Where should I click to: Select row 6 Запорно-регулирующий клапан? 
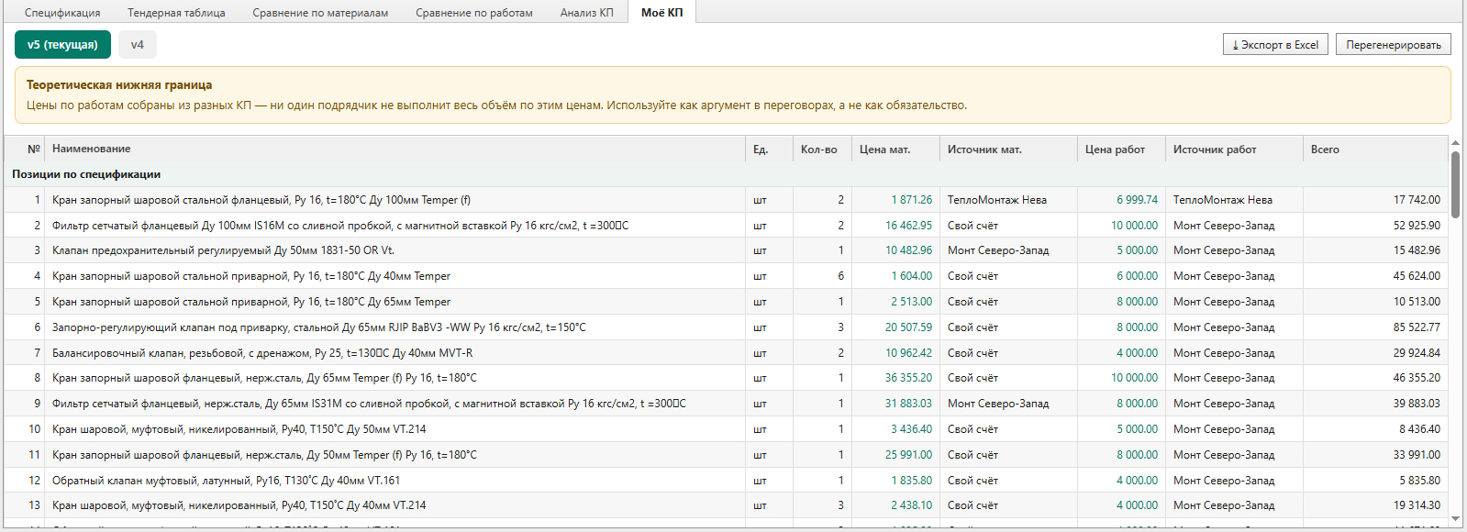[726, 327]
